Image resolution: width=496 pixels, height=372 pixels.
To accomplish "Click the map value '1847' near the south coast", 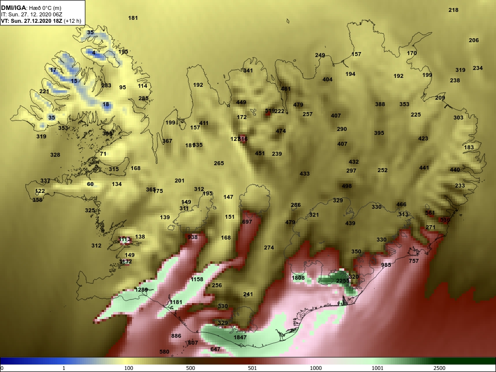I will (240, 337).
